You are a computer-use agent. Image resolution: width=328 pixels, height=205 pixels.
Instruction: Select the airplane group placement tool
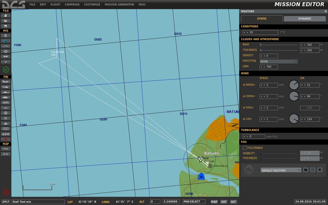6,81
